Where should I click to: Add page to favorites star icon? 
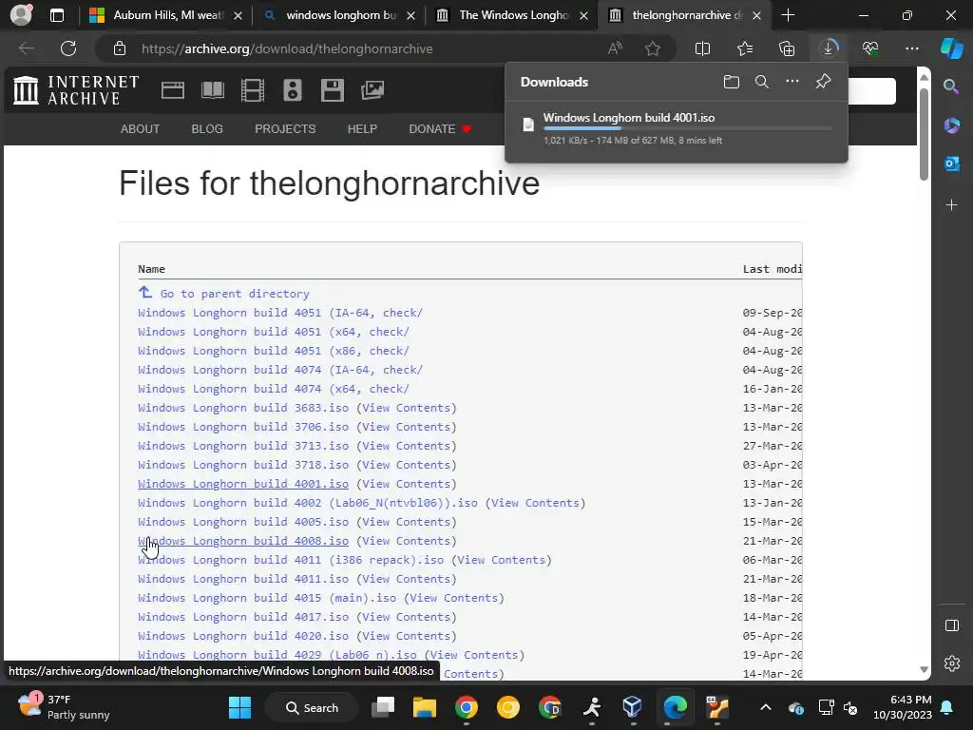point(652,48)
